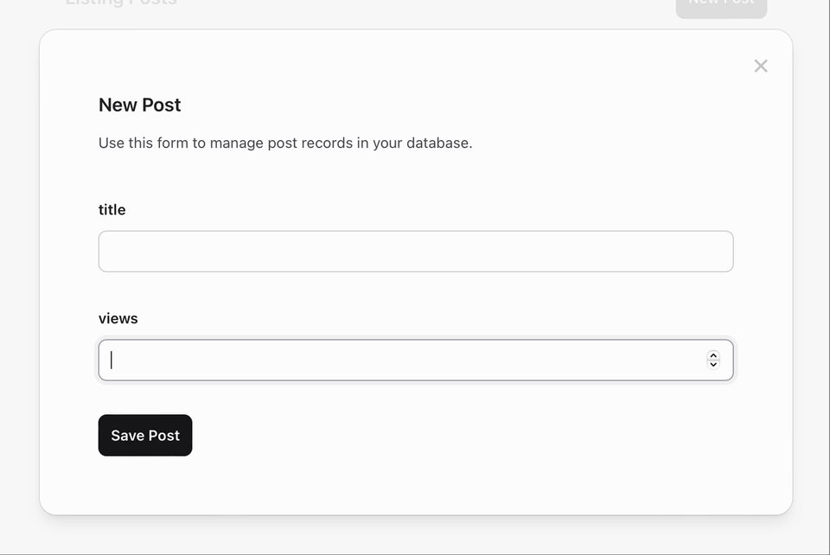Click the form description sentence
The width and height of the screenshot is (830, 555).
285,144
